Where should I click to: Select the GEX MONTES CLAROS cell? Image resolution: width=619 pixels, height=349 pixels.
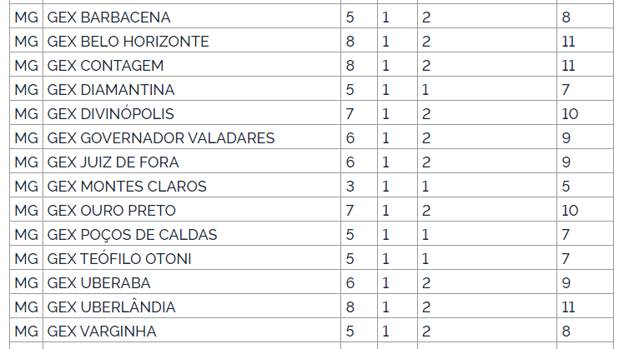[x=192, y=186]
